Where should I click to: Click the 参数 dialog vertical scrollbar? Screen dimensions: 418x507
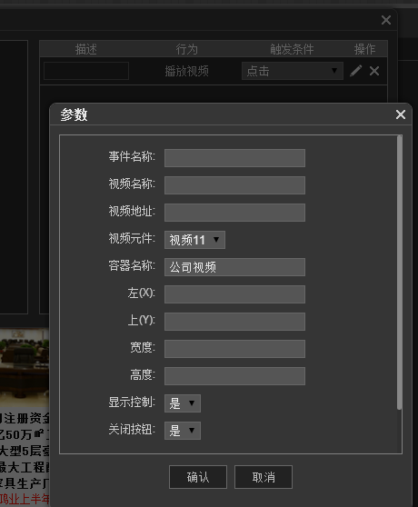point(400,273)
